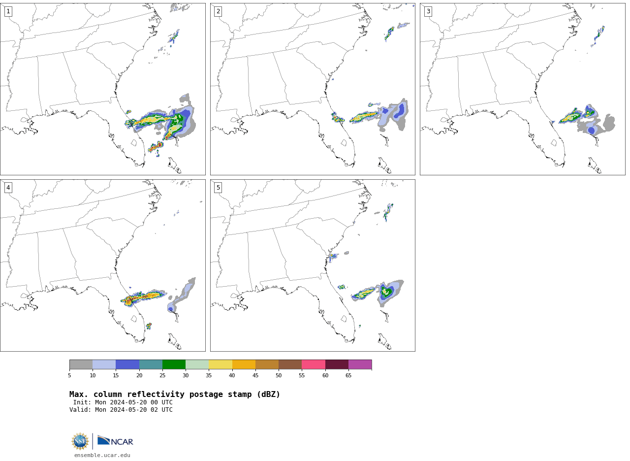Click the colorbar tick label 65
This screenshot has height=461, width=630.
[x=348, y=376]
